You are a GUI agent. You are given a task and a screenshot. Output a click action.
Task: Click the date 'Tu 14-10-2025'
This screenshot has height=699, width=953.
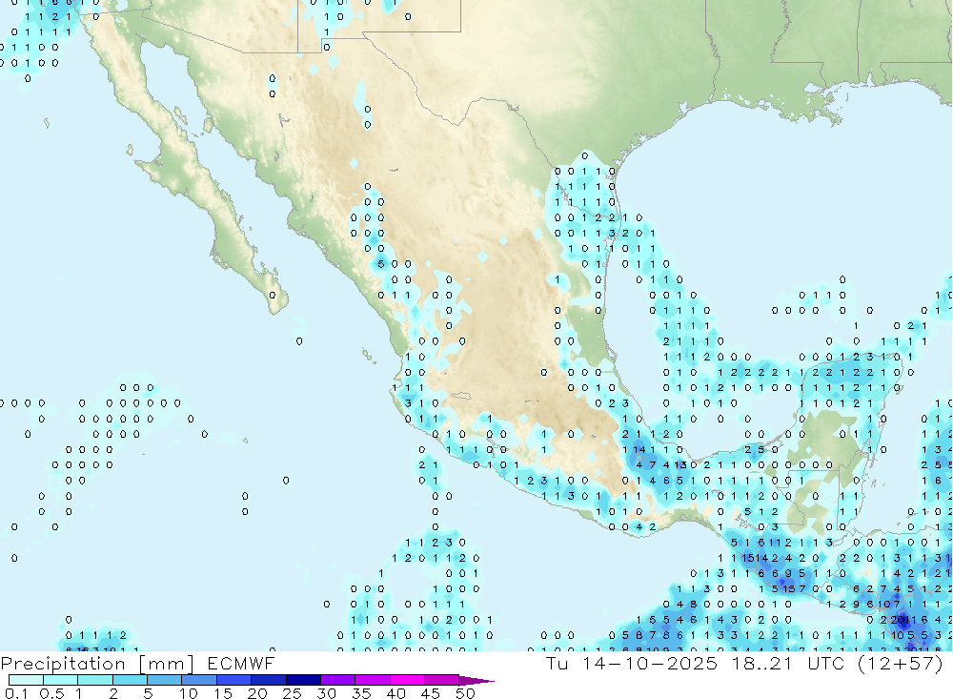[x=632, y=663]
